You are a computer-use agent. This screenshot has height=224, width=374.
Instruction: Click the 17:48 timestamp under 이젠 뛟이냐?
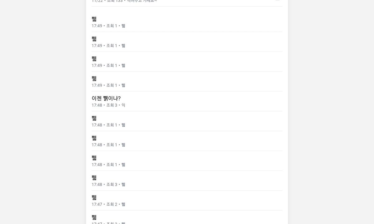97,105
